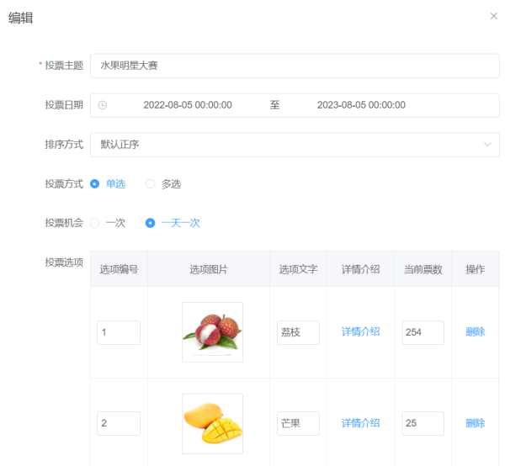The height and width of the screenshot is (466, 505).
Task: Click the 详情介绍 column header
Action: coord(361,269)
